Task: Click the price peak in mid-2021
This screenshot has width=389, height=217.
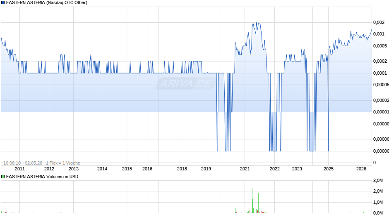Action: (x=257, y=23)
